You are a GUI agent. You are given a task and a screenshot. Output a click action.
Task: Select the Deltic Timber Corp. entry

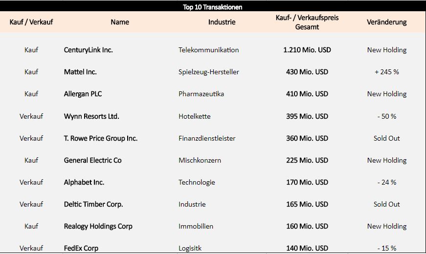click(x=93, y=204)
